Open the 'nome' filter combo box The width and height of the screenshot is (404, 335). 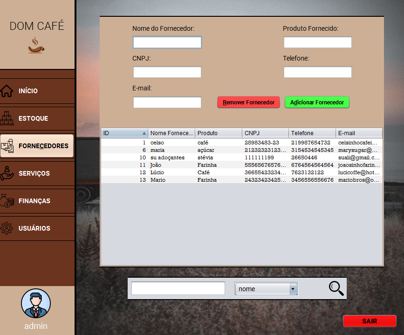(x=263, y=289)
